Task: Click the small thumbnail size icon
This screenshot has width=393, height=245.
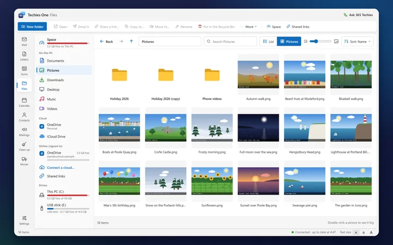Action: (x=306, y=41)
